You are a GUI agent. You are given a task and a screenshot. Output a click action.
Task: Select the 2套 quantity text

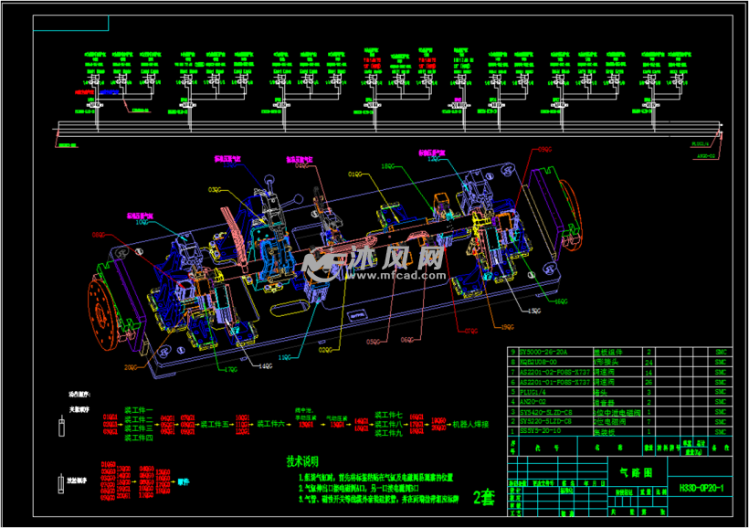coord(484,498)
